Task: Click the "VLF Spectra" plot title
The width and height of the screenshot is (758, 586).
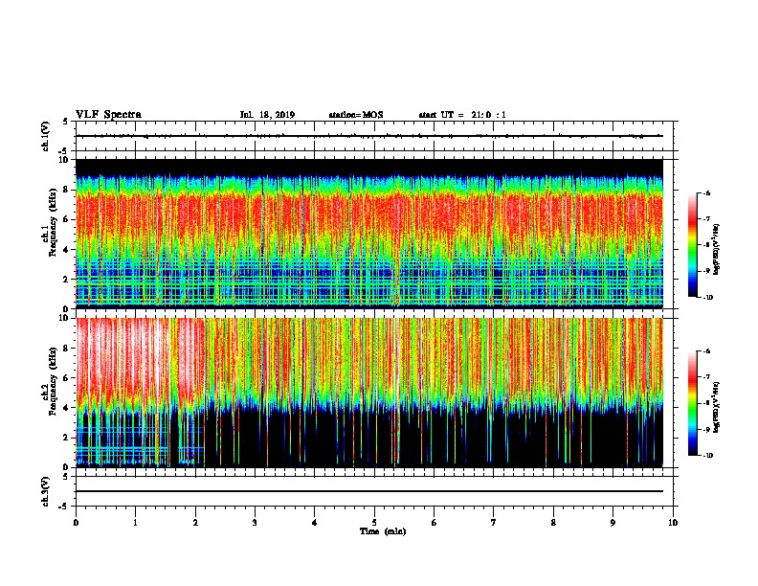Action: point(108,115)
